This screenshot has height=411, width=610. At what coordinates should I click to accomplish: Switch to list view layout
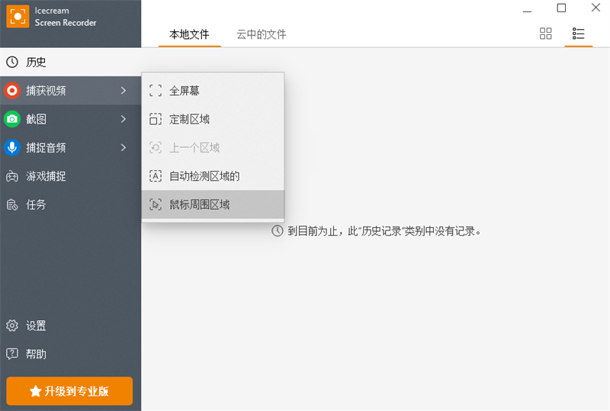tap(578, 34)
